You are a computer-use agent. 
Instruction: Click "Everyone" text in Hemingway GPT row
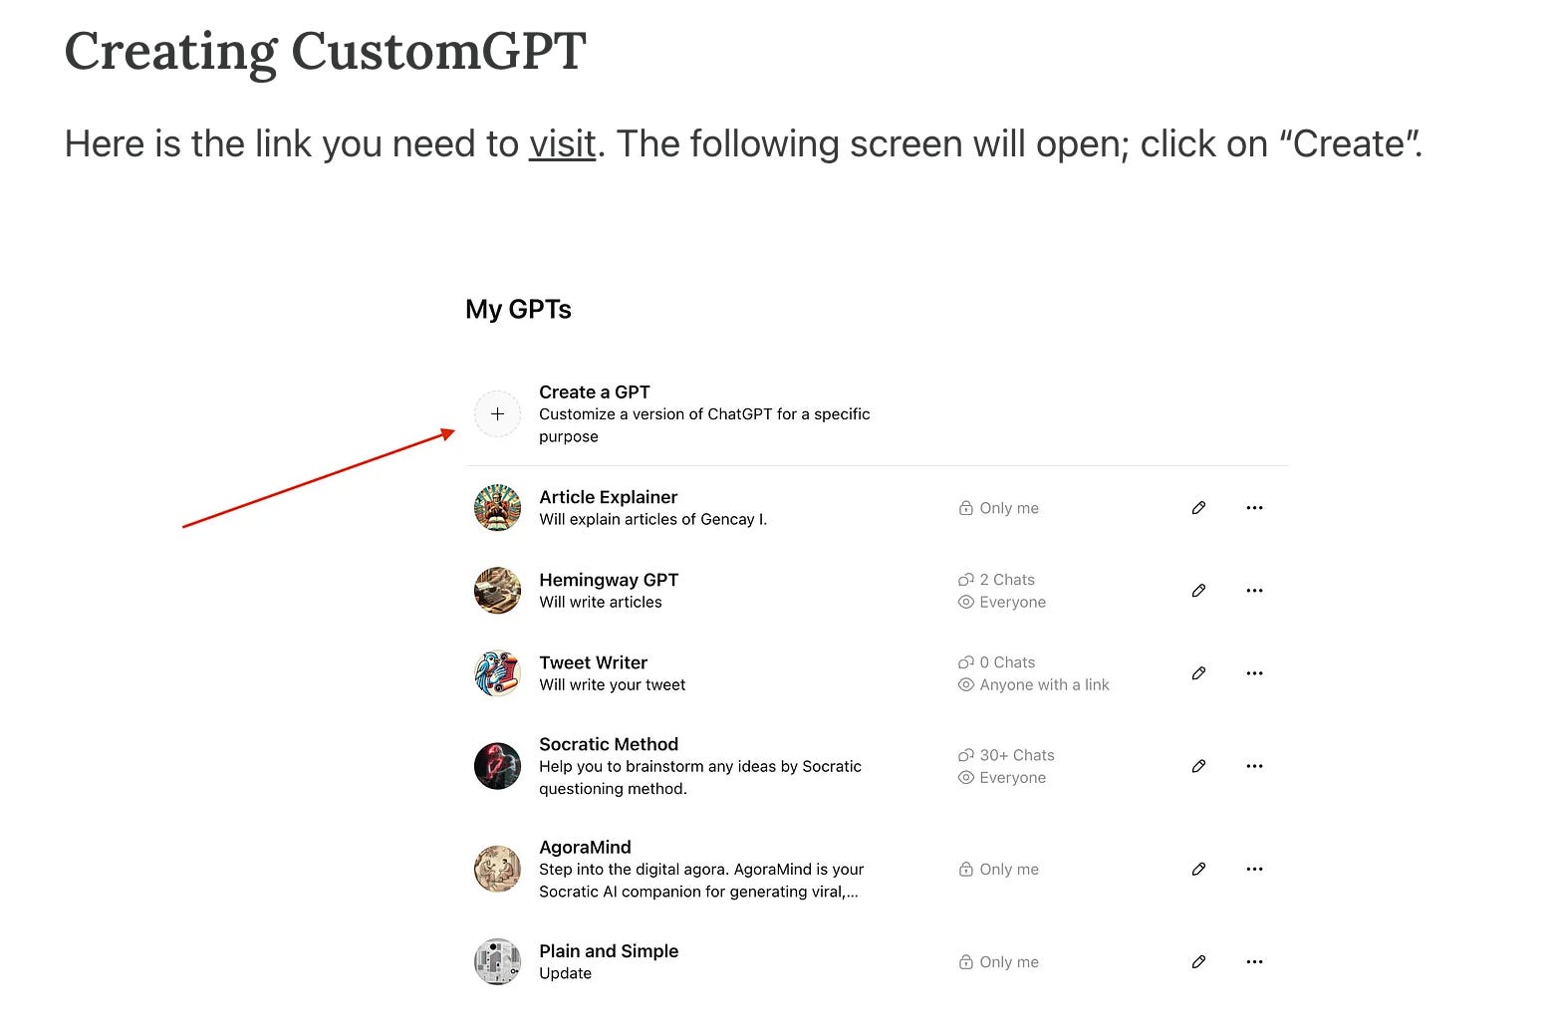(x=1012, y=602)
